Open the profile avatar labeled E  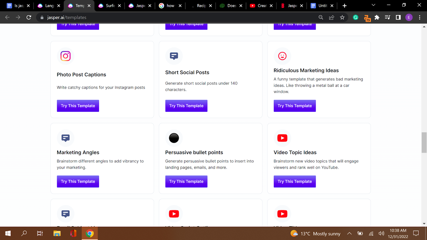[x=409, y=17]
